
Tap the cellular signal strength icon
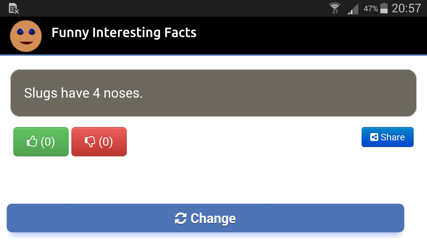pos(353,9)
